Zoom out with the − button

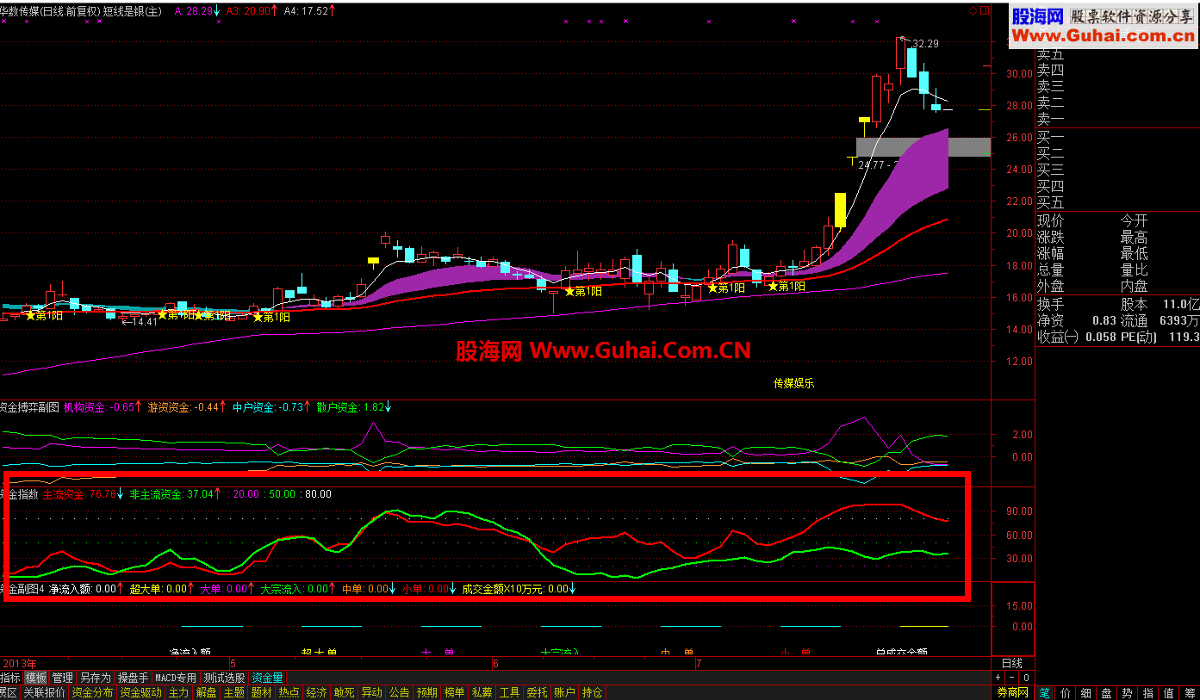[1012, 678]
